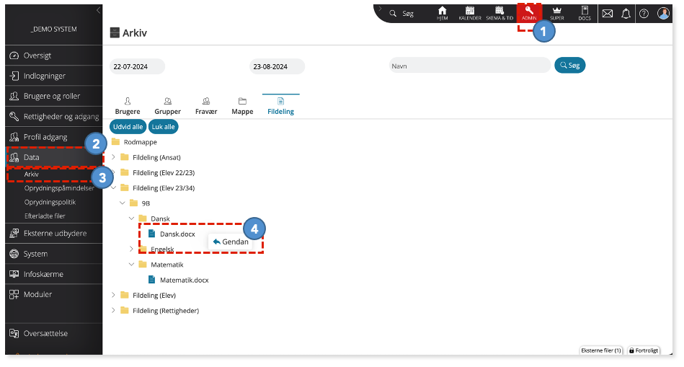Image resolution: width=684 pixels, height=367 pixels.
Task: Click the Admin wrench icon
Action: (529, 13)
